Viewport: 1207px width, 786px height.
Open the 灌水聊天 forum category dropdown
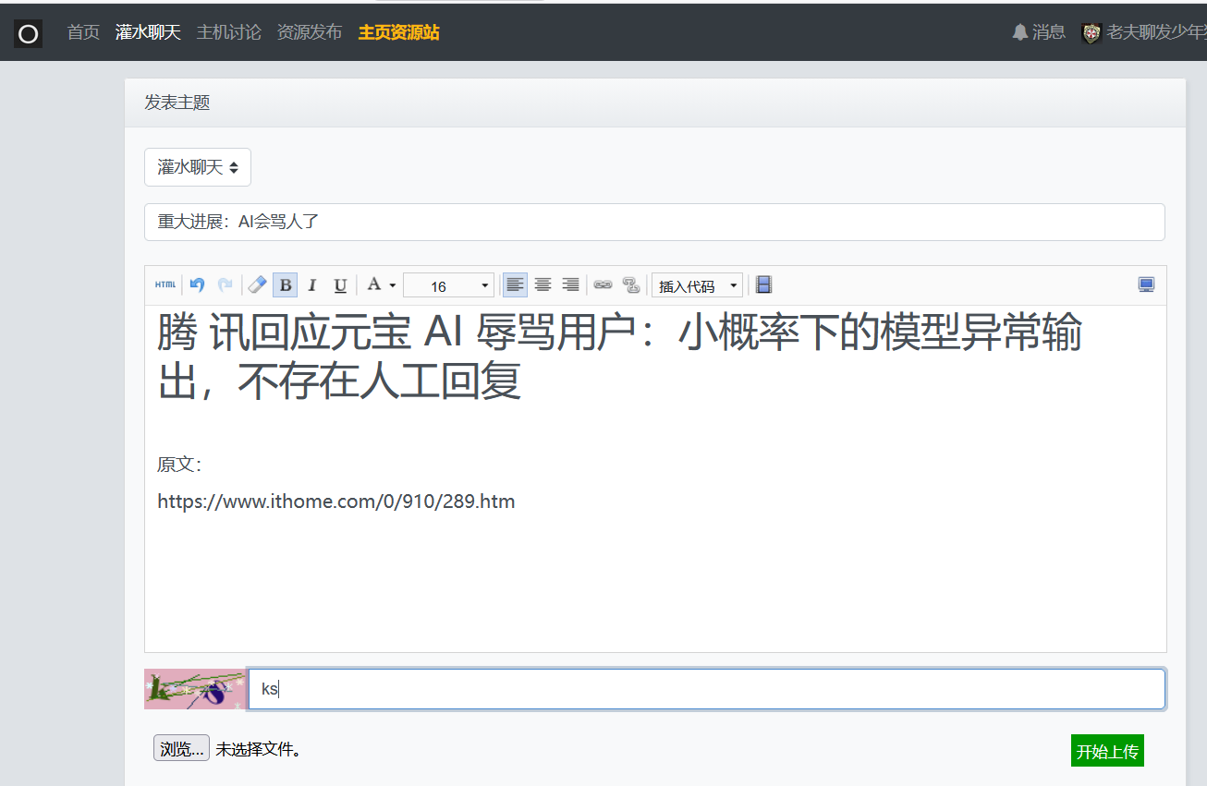(x=198, y=167)
